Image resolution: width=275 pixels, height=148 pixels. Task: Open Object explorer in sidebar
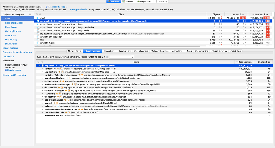click(x=10, y=48)
